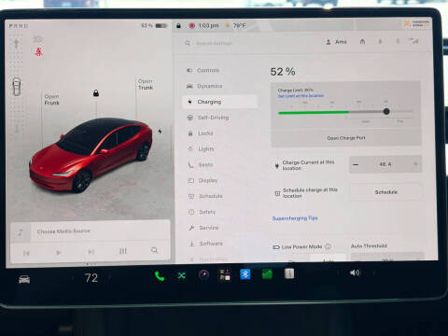The width and height of the screenshot is (448, 336).
Task: Tap Choose Media Source
Action: click(63, 231)
